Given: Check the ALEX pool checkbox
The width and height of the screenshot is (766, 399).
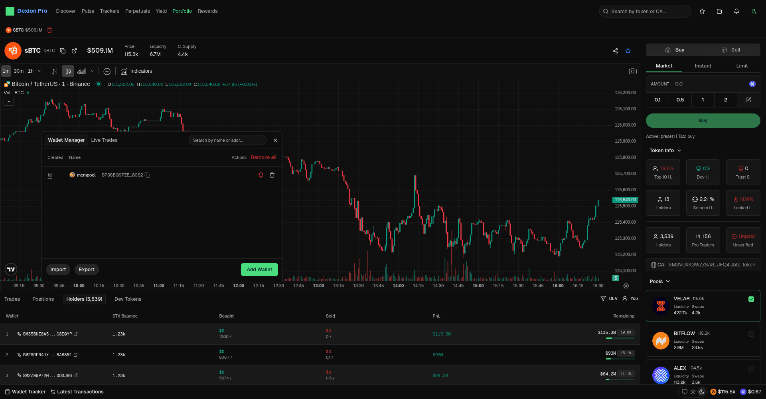Looking at the screenshot, I should point(751,369).
